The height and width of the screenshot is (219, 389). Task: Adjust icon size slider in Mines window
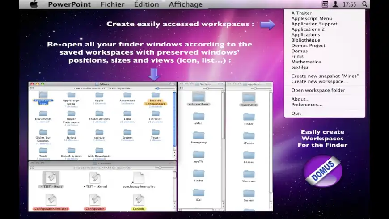coord(165,88)
